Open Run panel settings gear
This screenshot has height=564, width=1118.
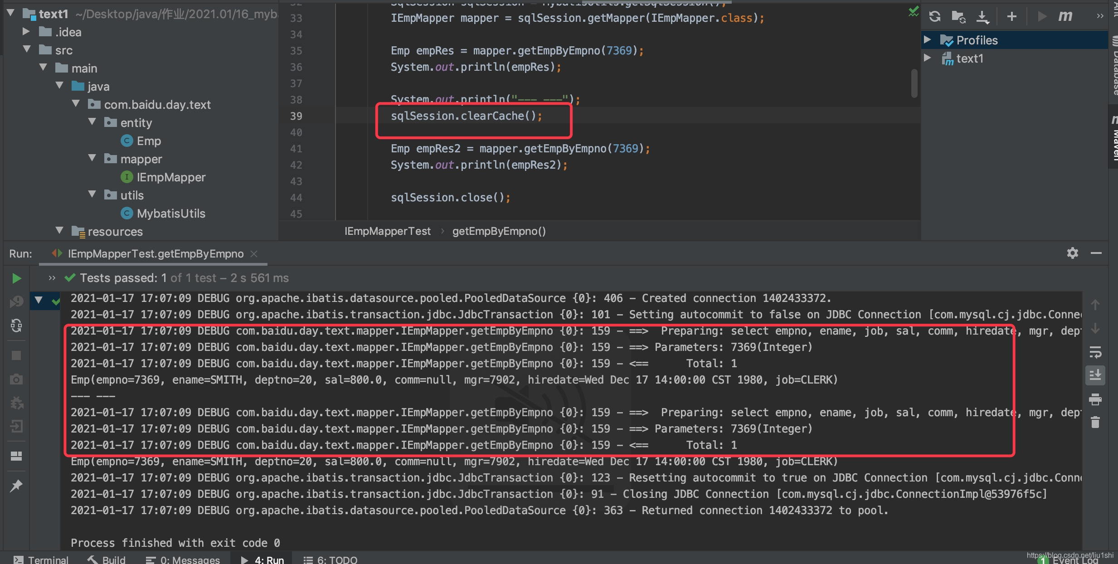pos(1072,253)
